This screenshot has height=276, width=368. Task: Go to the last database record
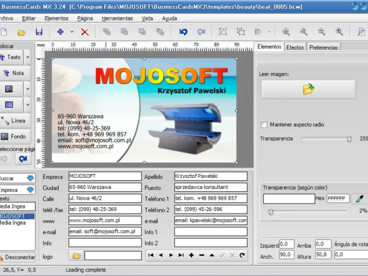(181, 255)
